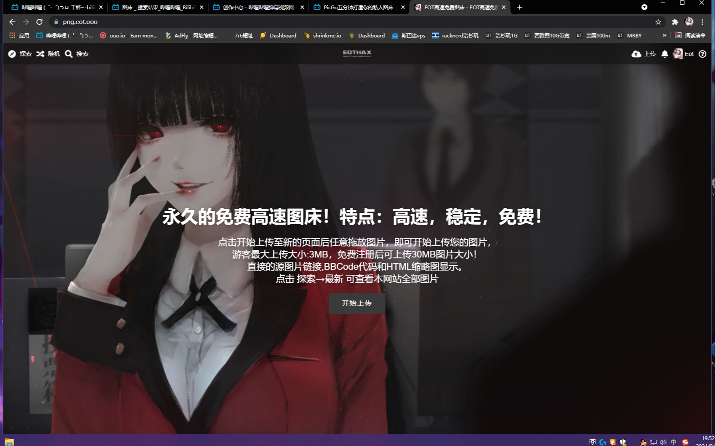Click the speaker icon to adjust volume
This screenshot has width=715, height=446.
pos(663,442)
